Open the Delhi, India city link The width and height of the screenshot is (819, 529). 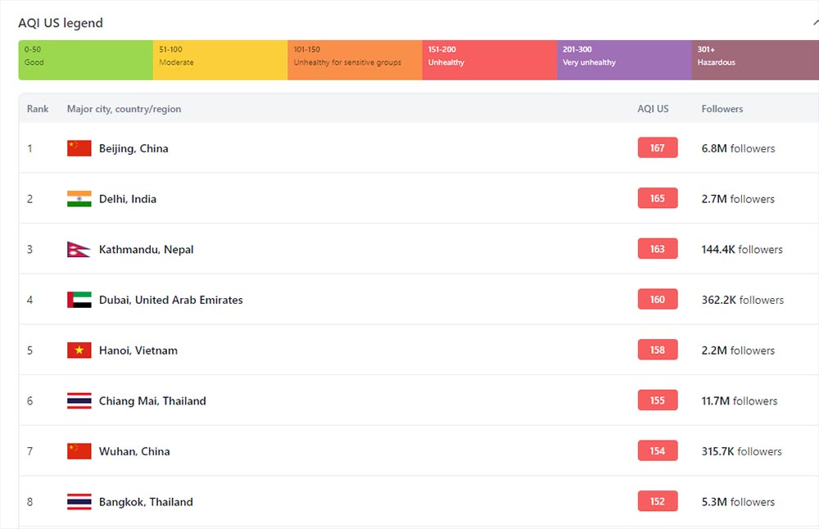point(127,199)
